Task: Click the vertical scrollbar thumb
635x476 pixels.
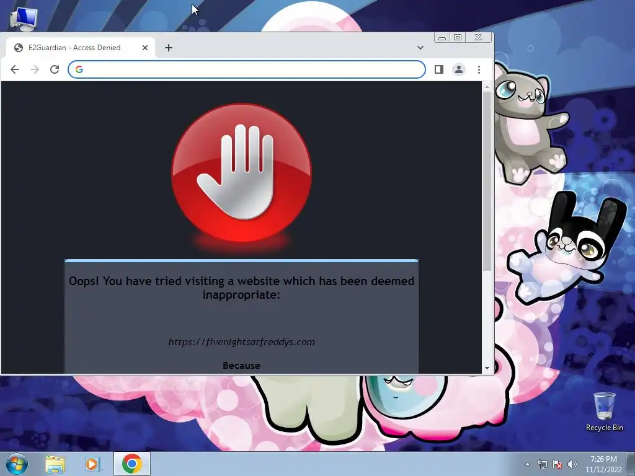Action: tap(487, 182)
